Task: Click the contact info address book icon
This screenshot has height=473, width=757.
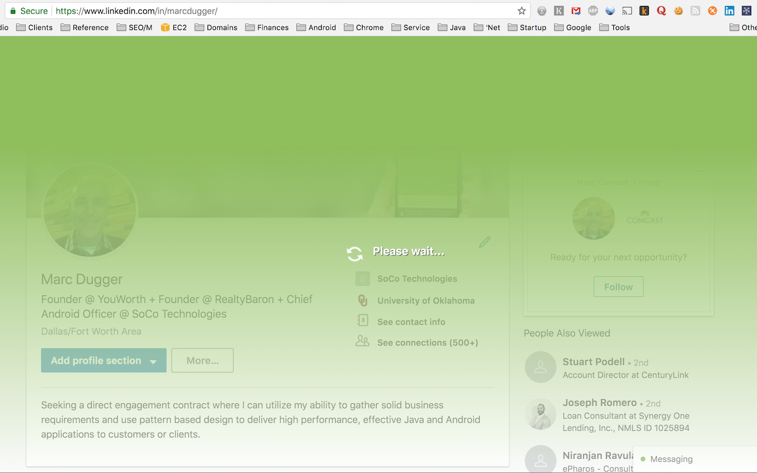Action: [x=363, y=321]
